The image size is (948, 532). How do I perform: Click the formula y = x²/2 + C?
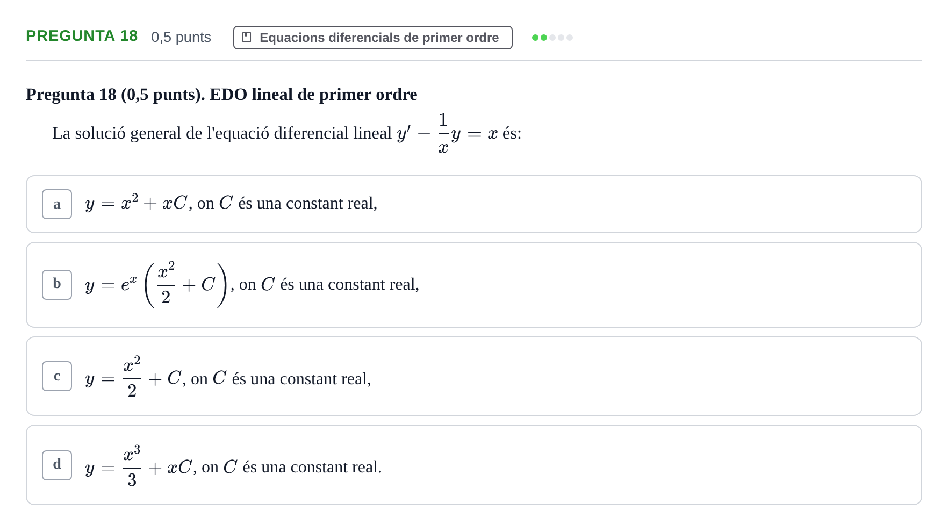tap(133, 377)
